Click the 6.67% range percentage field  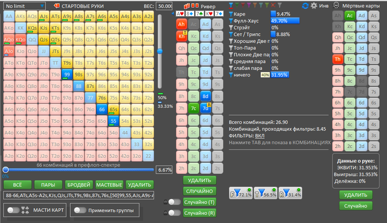tap(164, 170)
